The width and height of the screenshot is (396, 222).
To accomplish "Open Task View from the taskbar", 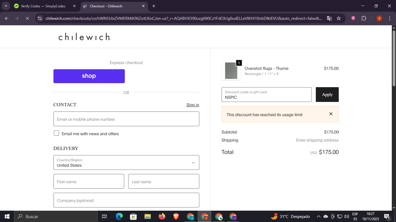I will [x=105, y=216].
